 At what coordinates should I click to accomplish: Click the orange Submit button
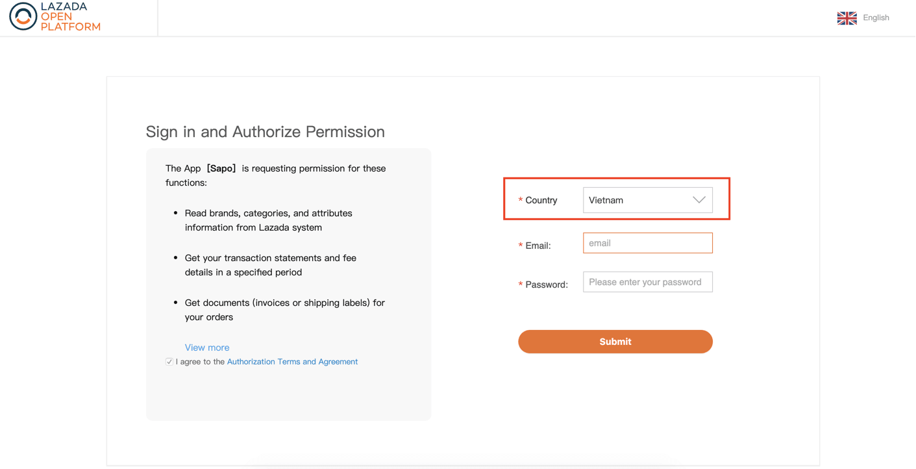pos(615,342)
